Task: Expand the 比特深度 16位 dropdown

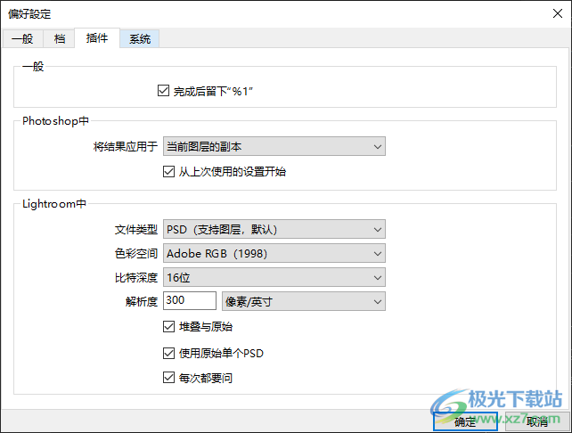Action: 274,277
